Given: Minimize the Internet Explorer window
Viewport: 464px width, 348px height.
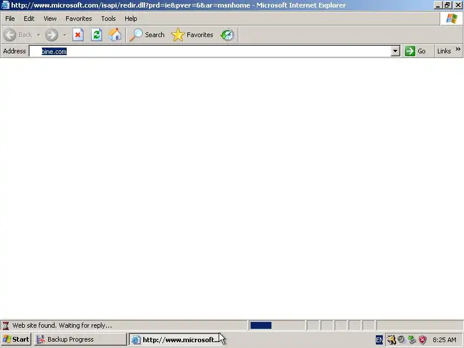Looking at the screenshot, I should click(x=438, y=5).
